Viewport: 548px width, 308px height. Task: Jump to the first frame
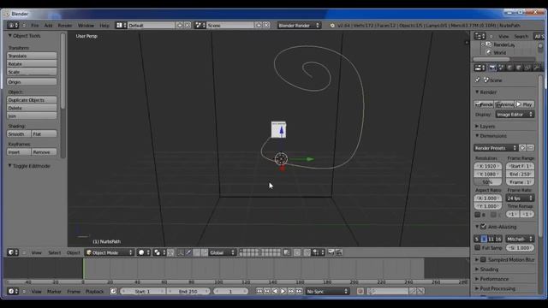point(259,291)
